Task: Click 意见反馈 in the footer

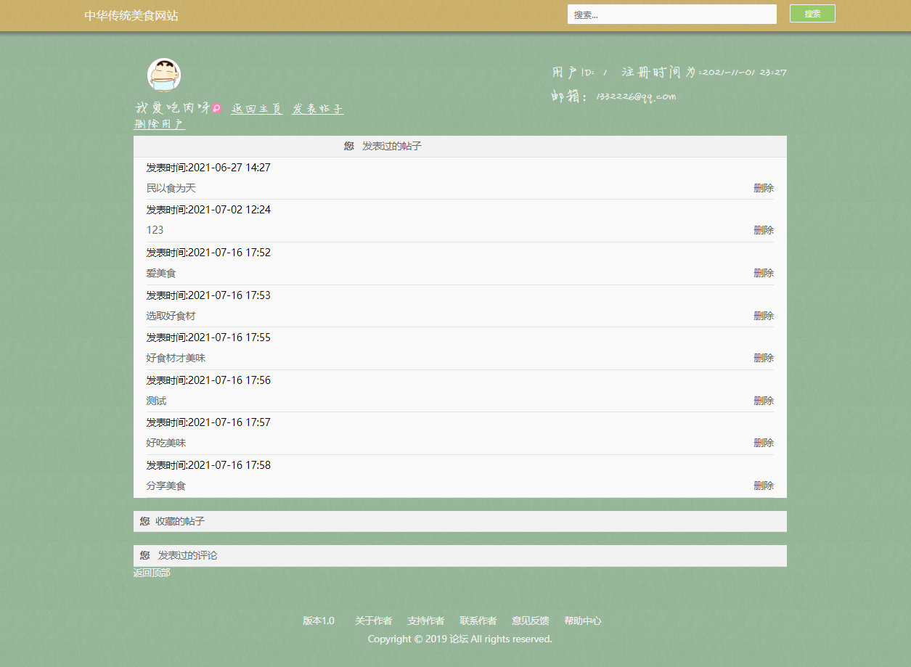Action: [530, 621]
